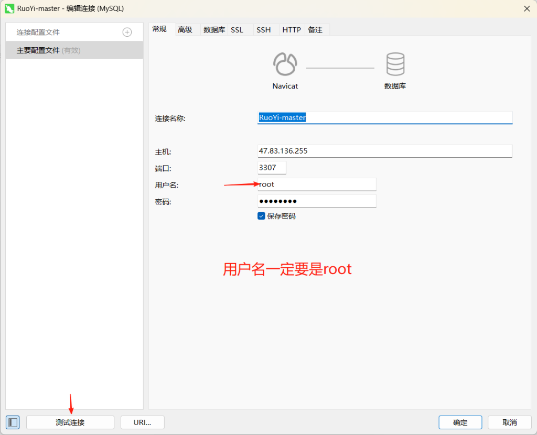Click the 连接名称: label
This screenshot has height=435, width=537.
click(x=170, y=118)
